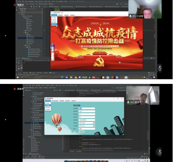Click the first field in the staff form
Image resolution: width=173 pixels, height=162 pixels.
click(x=87, y=108)
